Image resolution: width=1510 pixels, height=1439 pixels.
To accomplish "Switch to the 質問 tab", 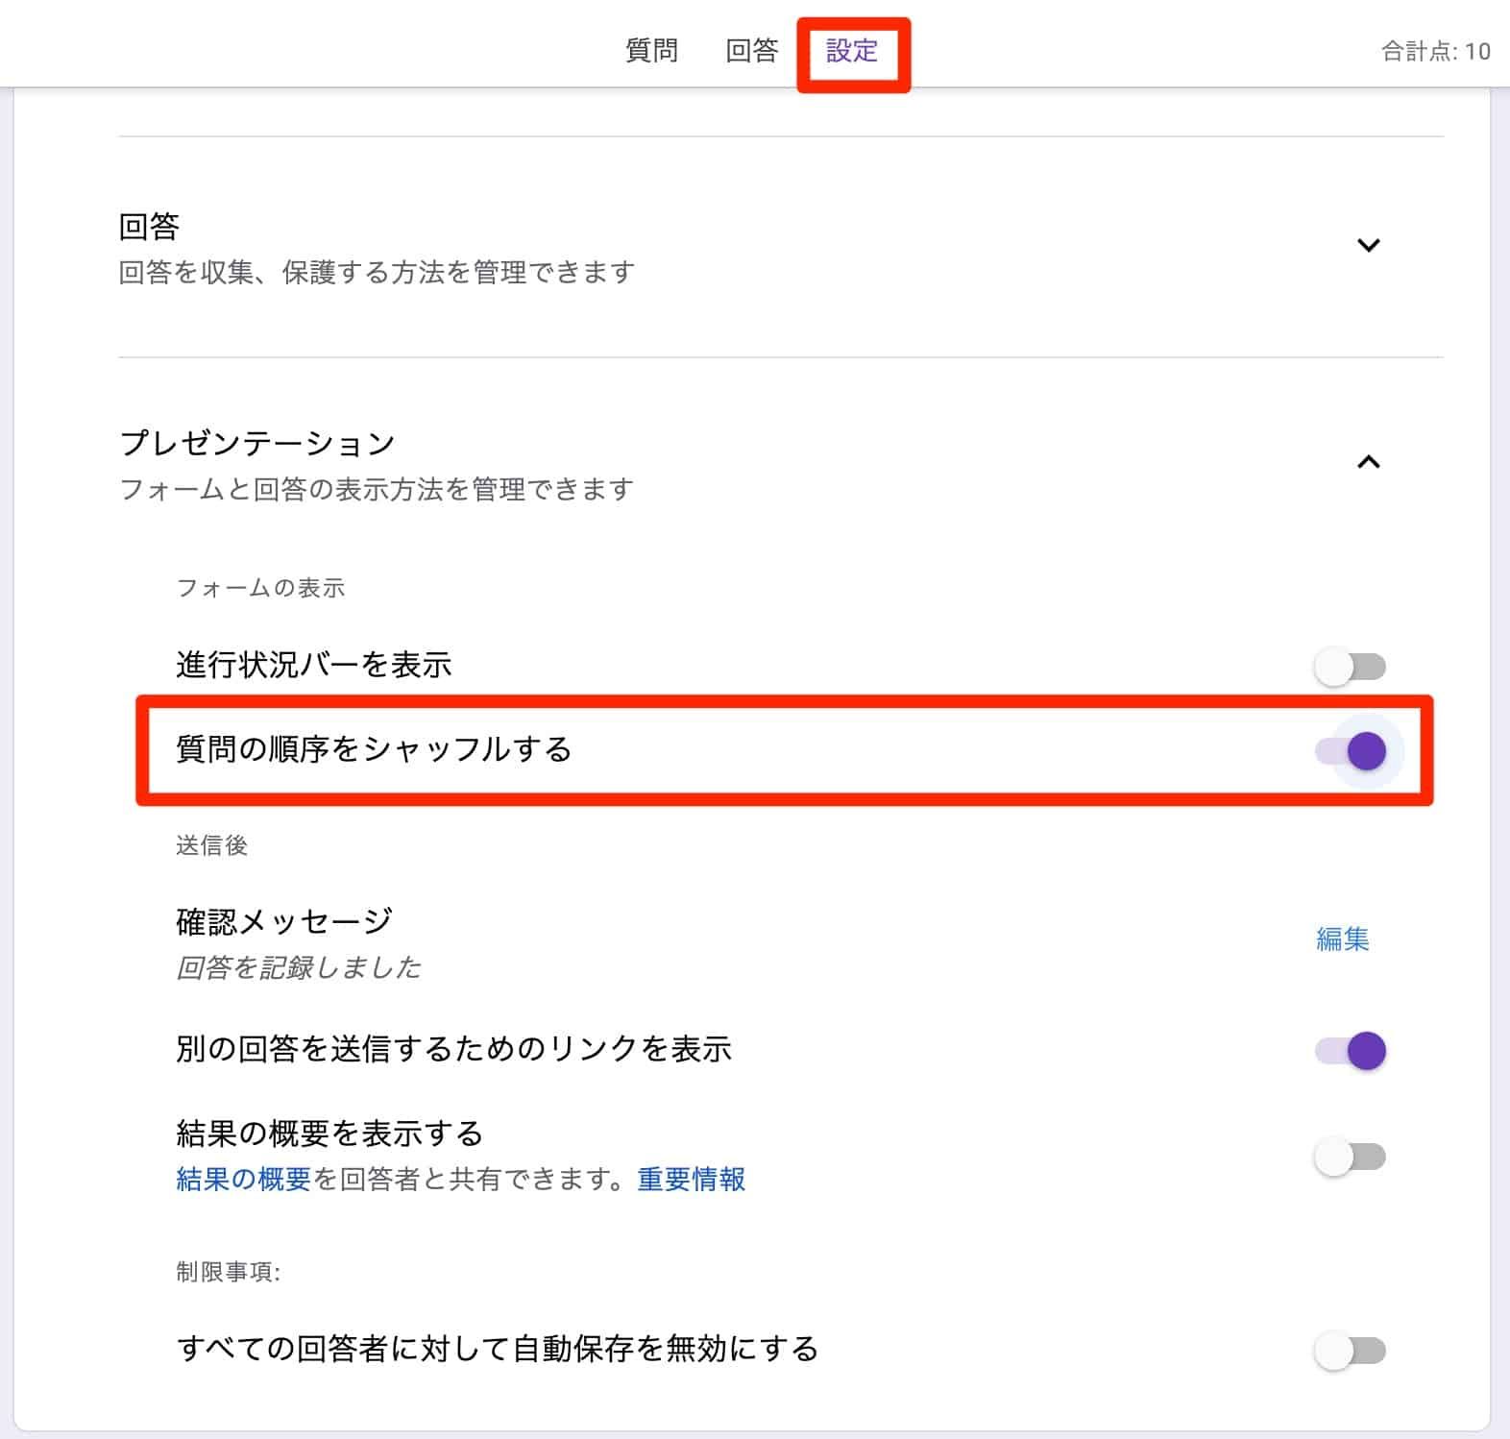I will click(x=652, y=50).
